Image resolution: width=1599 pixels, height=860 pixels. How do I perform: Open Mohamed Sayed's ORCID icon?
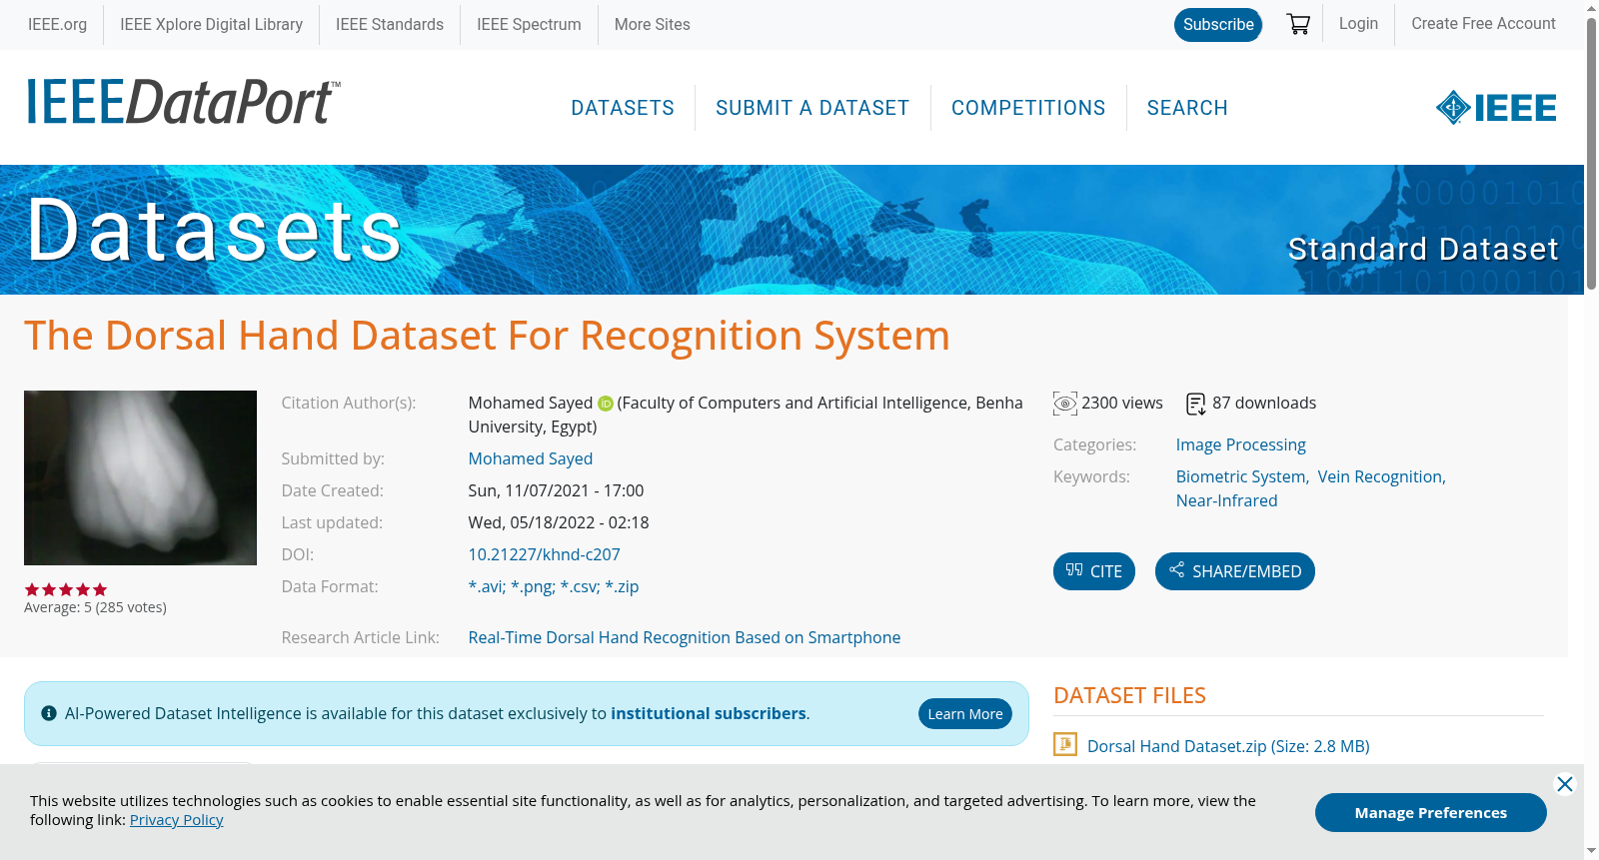coord(606,404)
